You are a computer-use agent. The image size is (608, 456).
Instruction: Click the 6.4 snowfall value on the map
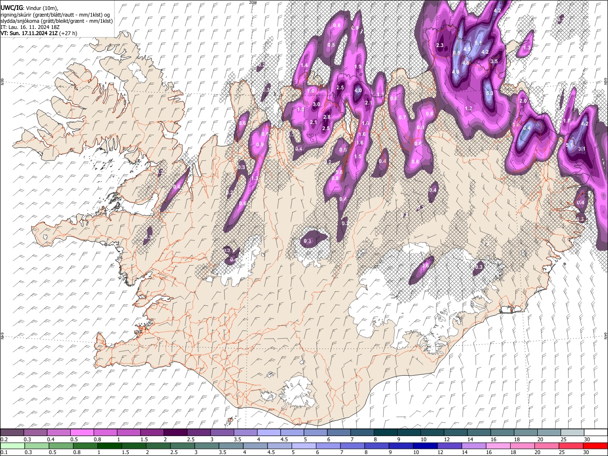coord(526,128)
